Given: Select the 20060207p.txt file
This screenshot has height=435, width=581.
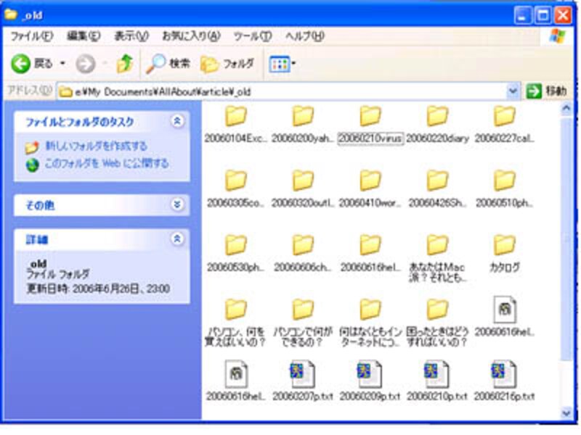Looking at the screenshot, I should 302,375.
